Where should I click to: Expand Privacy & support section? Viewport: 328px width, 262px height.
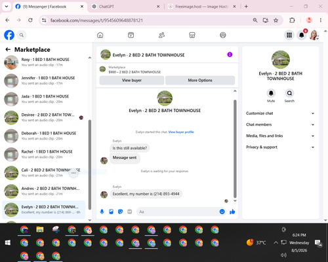coord(280,147)
